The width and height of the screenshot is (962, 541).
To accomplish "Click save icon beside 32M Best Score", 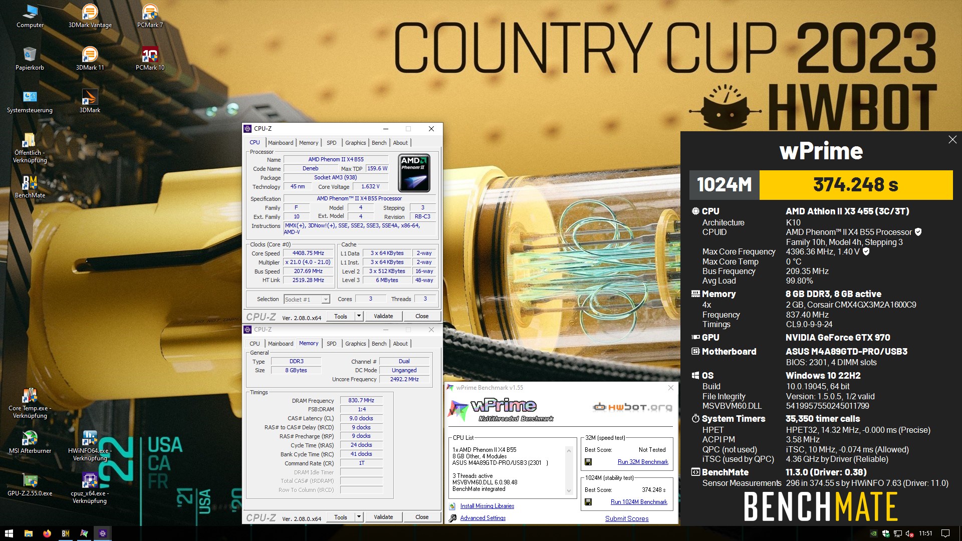I will (x=588, y=462).
